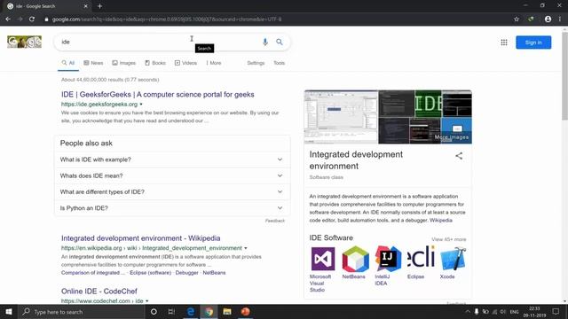
Task: Open the More search filters menu
Action: (x=214, y=63)
